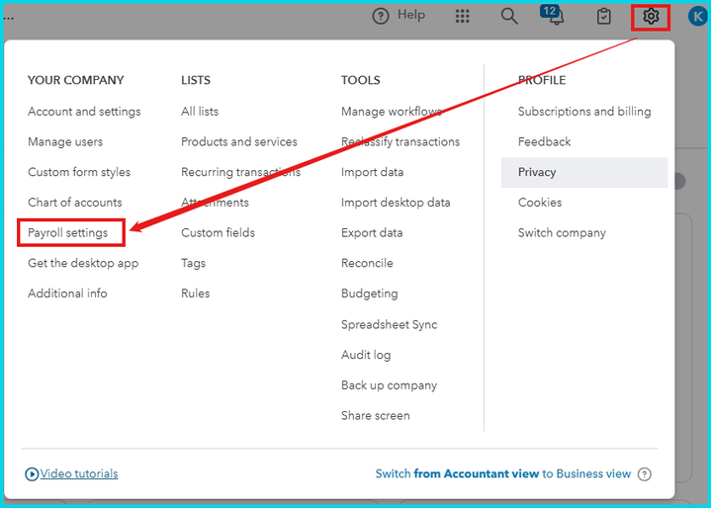Image resolution: width=711 pixels, height=508 pixels.
Task: Go to Products and services
Action: click(239, 142)
